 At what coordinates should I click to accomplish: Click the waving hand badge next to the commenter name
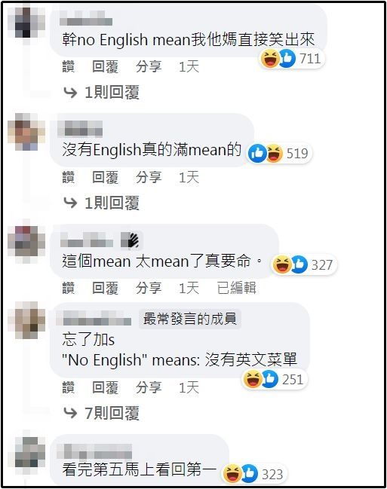click(x=132, y=241)
